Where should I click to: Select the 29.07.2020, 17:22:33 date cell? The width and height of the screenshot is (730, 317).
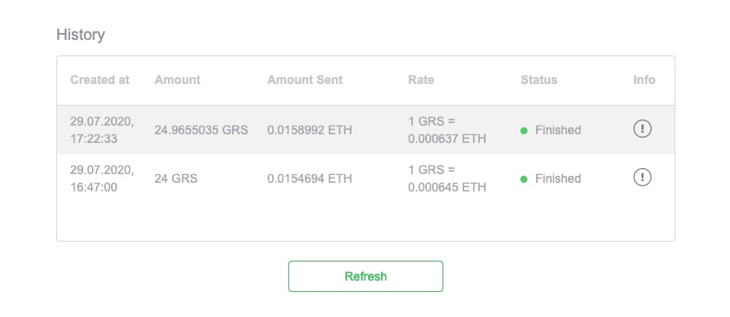(102, 130)
